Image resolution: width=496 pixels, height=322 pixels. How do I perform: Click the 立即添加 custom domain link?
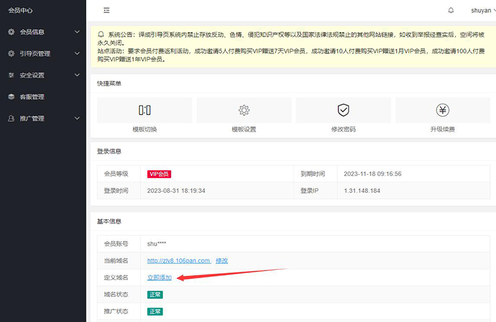[159, 278]
